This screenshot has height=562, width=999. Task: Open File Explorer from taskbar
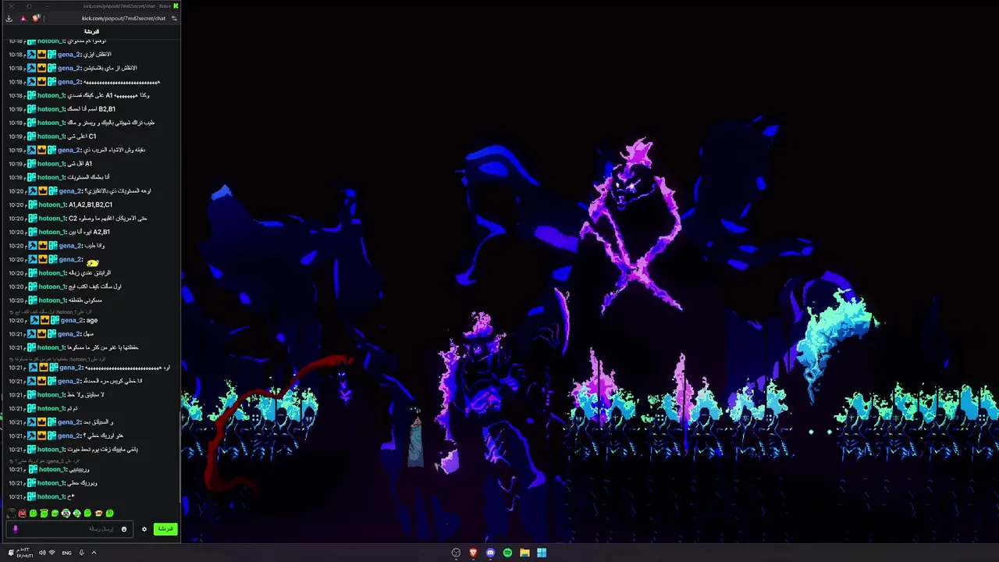pos(524,553)
